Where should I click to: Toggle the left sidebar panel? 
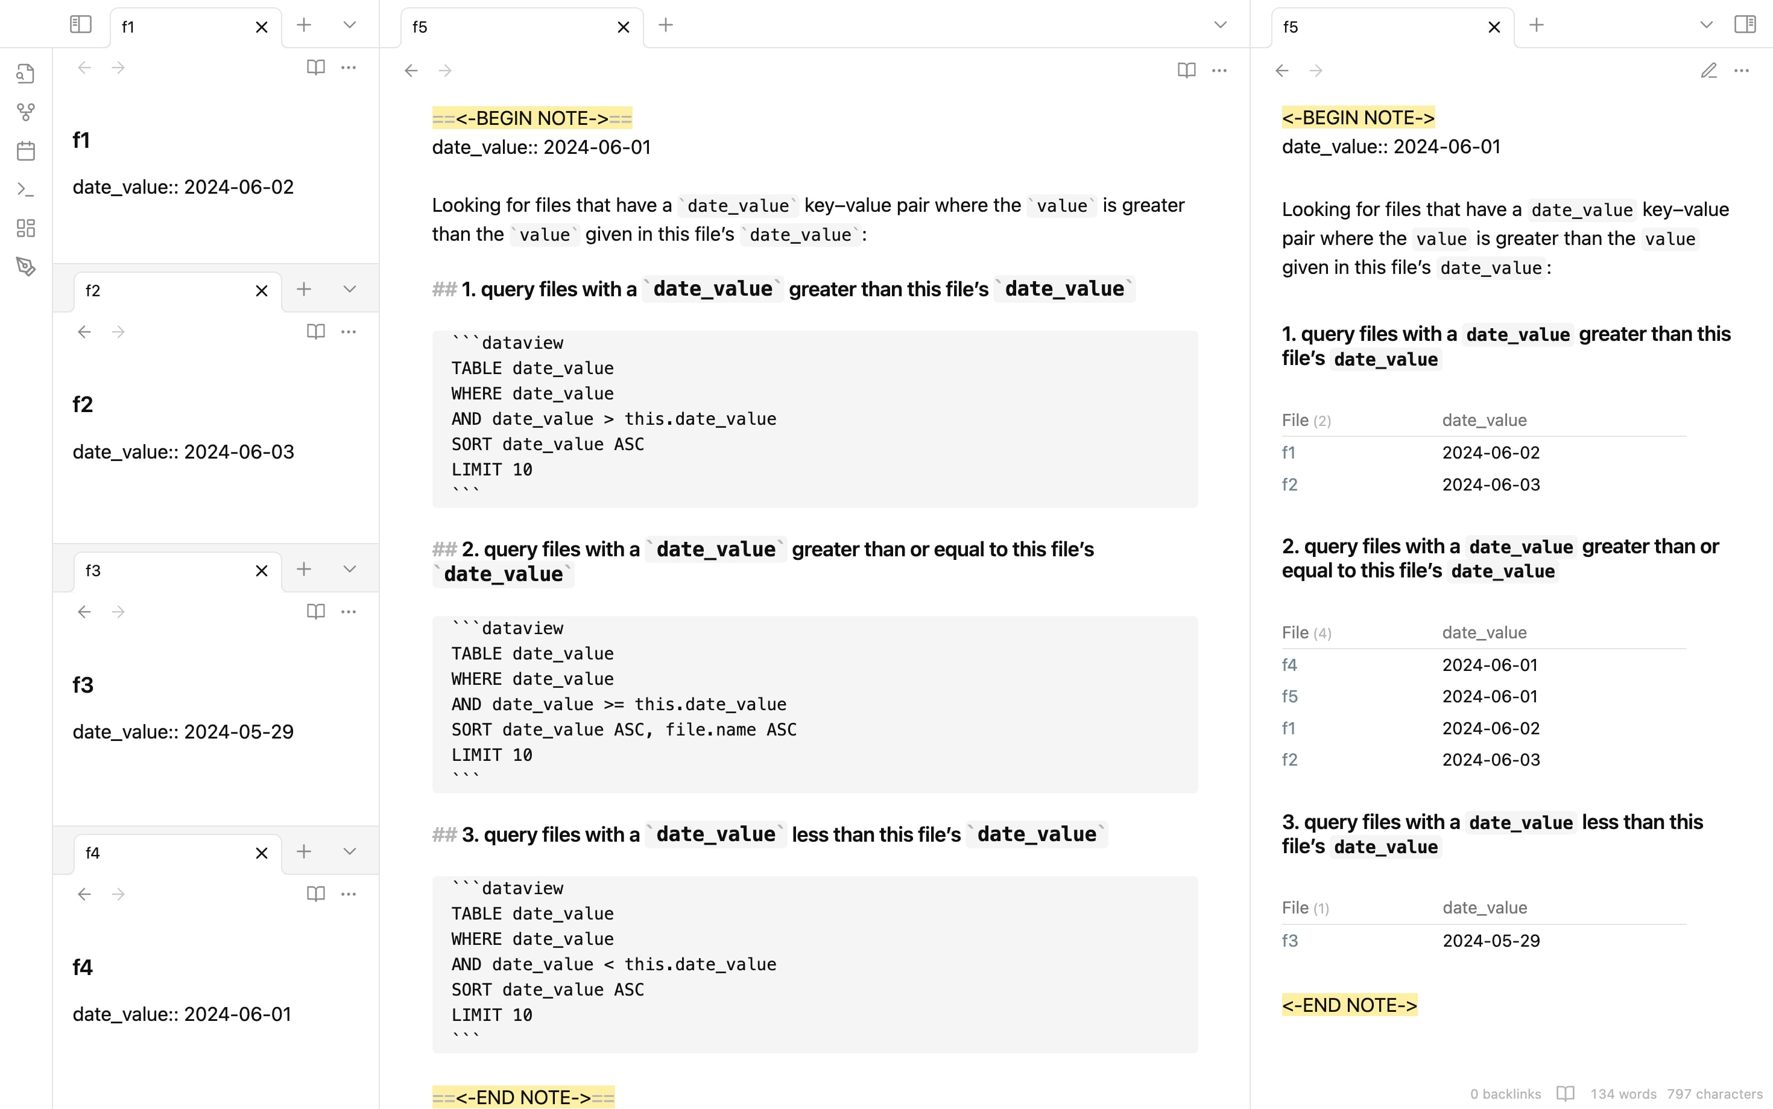(81, 24)
